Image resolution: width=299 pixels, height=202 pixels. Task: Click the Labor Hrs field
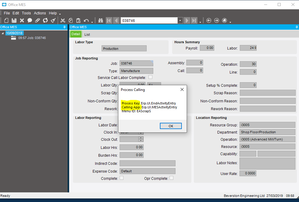click(x=132, y=147)
